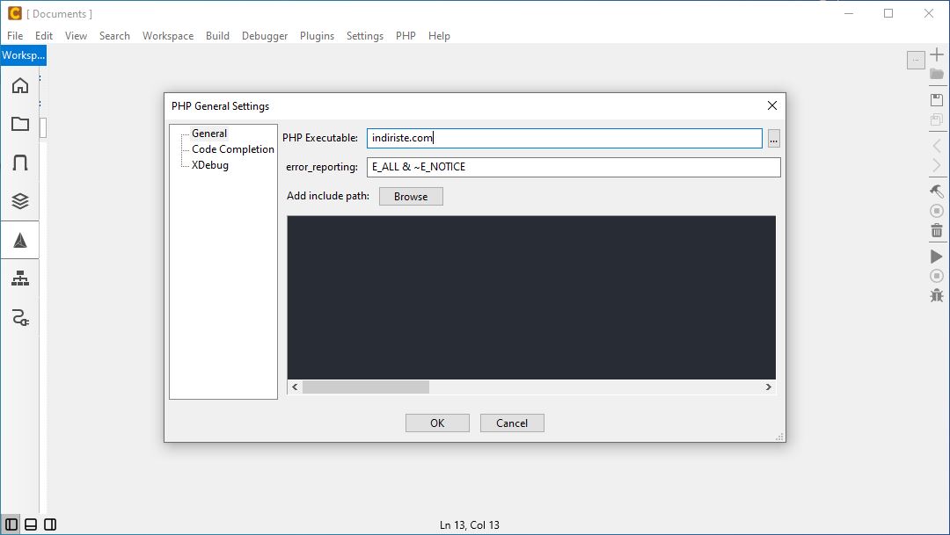Open the Help menu

tap(439, 36)
